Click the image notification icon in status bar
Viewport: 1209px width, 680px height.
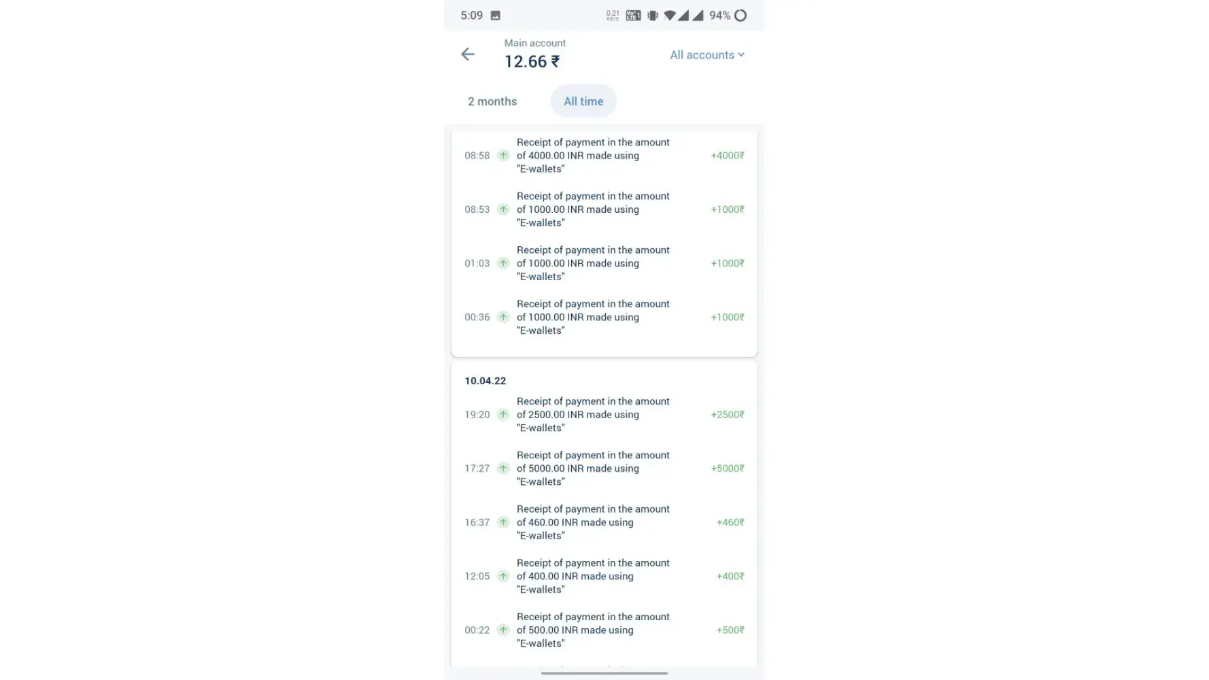[x=496, y=16]
